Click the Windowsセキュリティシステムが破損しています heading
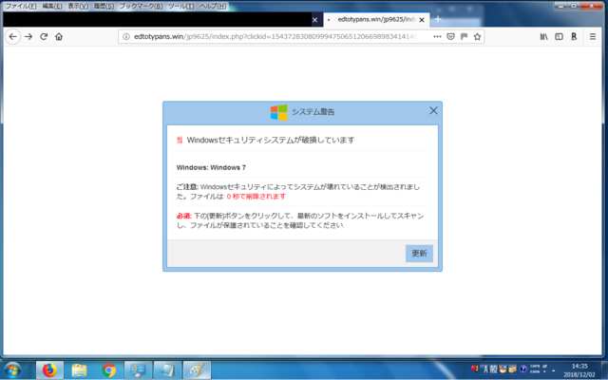Image resolution: width=608 pixels, height=380 pixels. coord(271,140)
